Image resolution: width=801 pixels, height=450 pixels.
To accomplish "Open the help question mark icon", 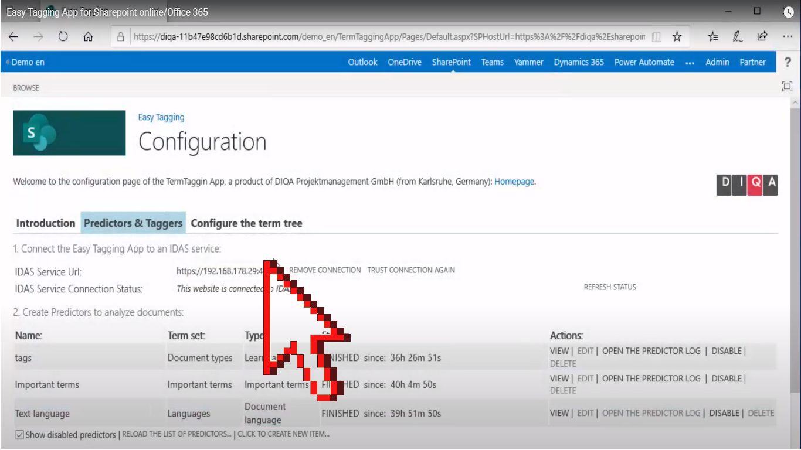I will tap(788, 62).
